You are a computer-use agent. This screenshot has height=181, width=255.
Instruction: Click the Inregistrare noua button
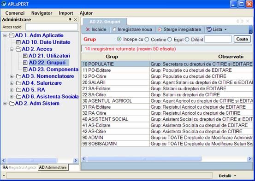[132, 29]
